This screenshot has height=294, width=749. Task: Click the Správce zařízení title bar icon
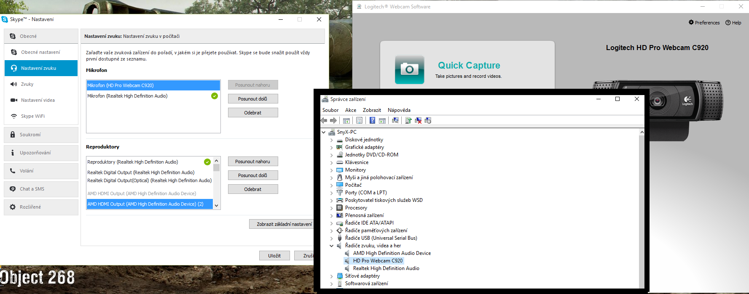[325, 99]
